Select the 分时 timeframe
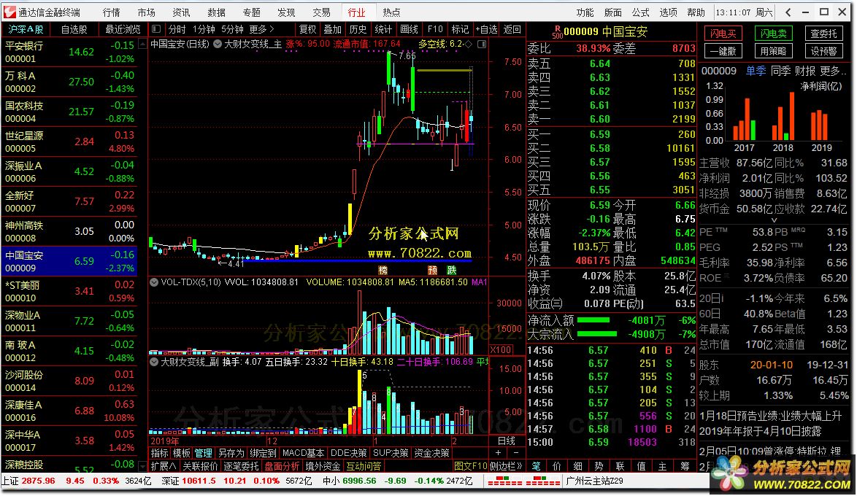857x496 pixels. coord(177,29)
